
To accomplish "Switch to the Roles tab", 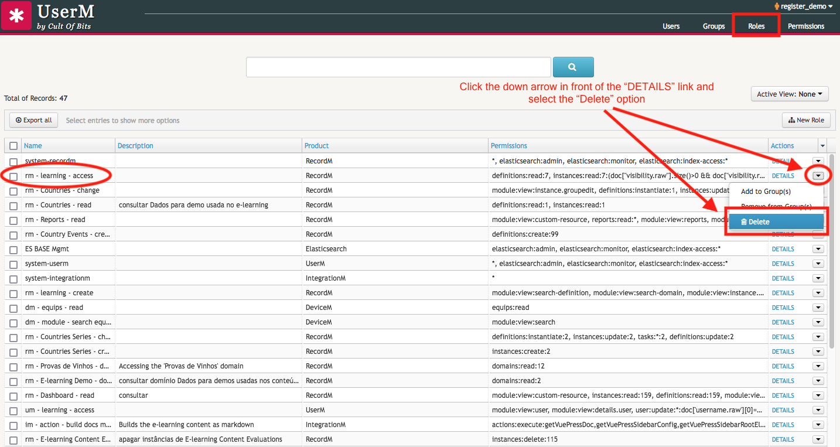I will click(x=756, y=26).
